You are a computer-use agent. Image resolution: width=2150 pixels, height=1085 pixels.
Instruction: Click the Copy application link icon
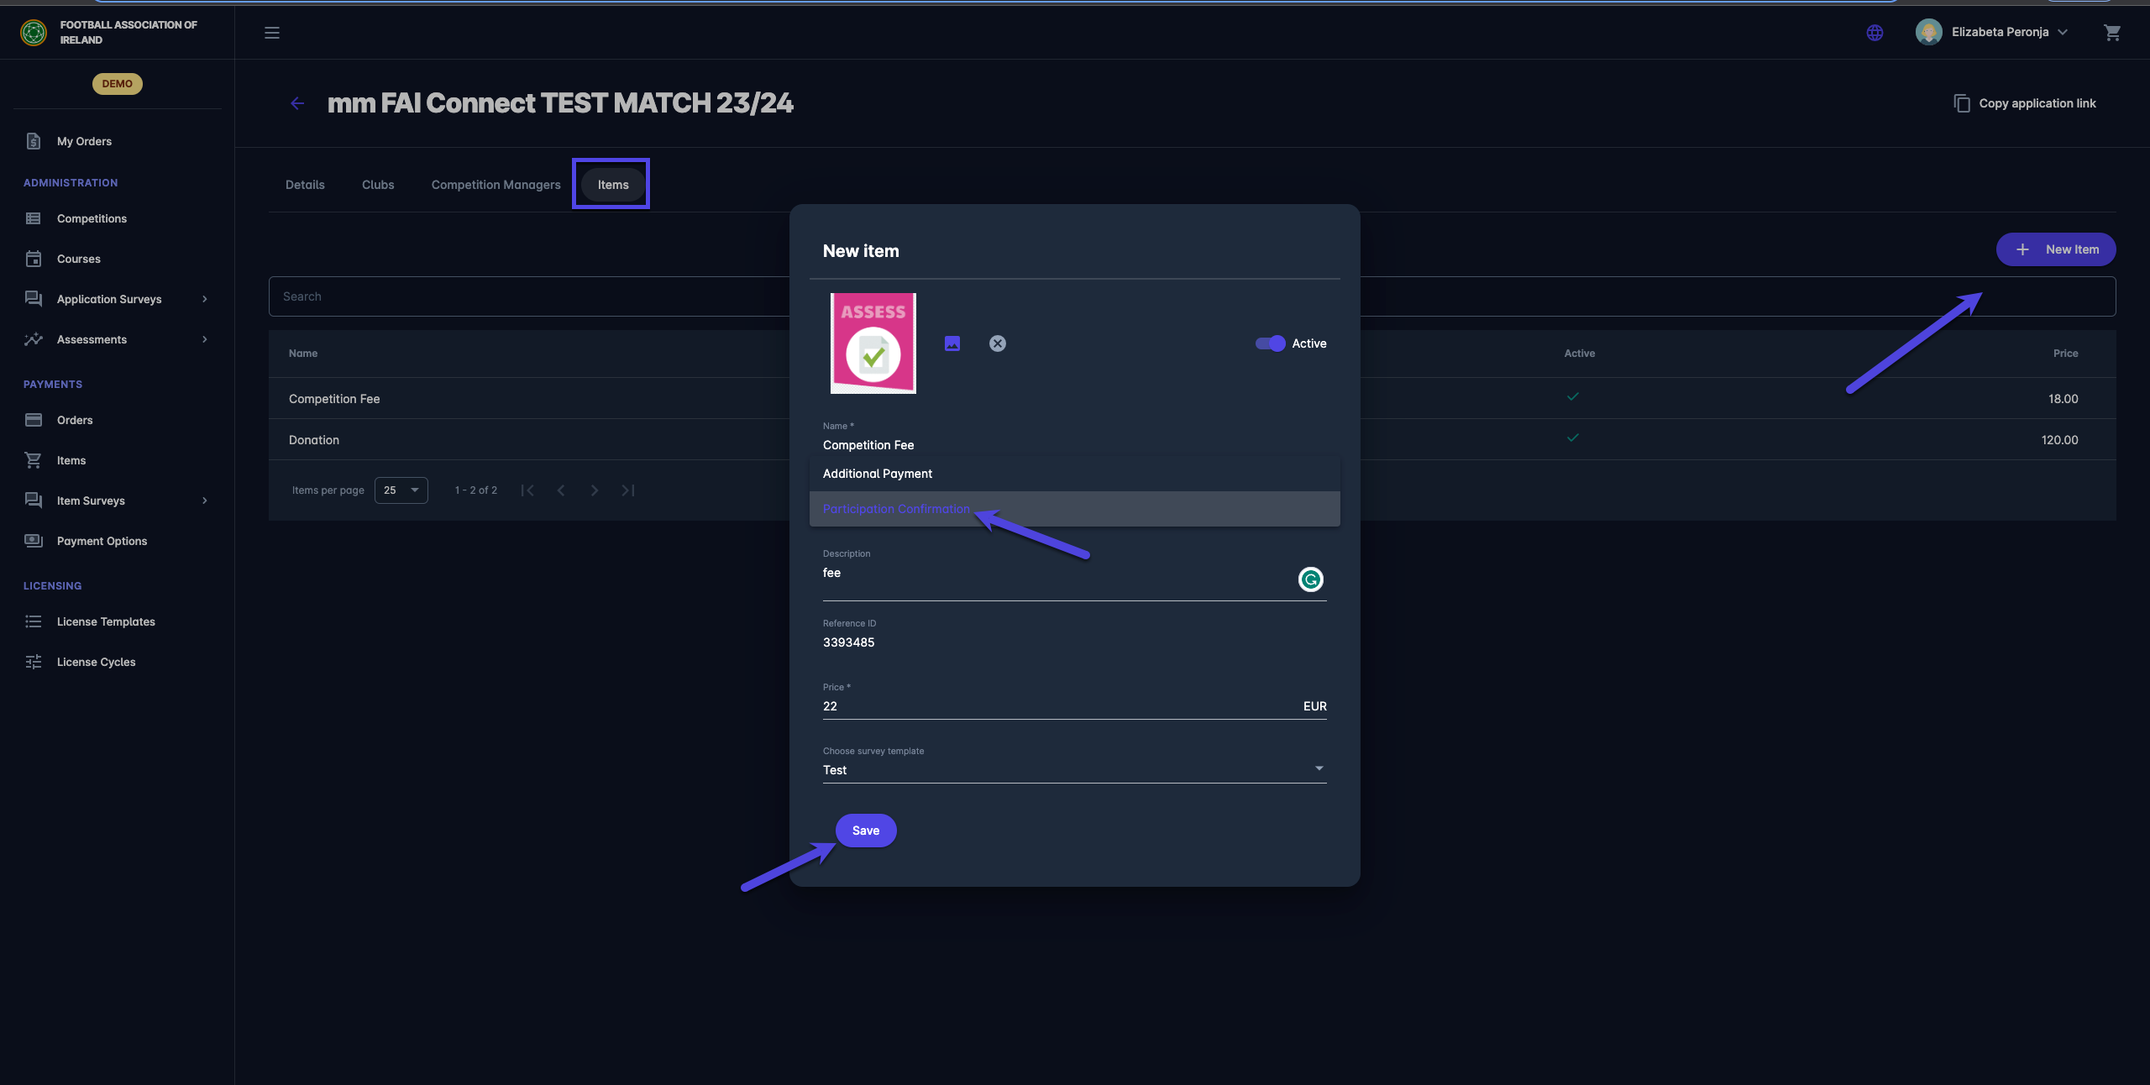coord(1962,103)
